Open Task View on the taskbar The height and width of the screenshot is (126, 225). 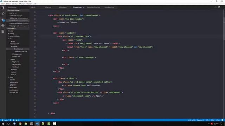coord(8,124)
